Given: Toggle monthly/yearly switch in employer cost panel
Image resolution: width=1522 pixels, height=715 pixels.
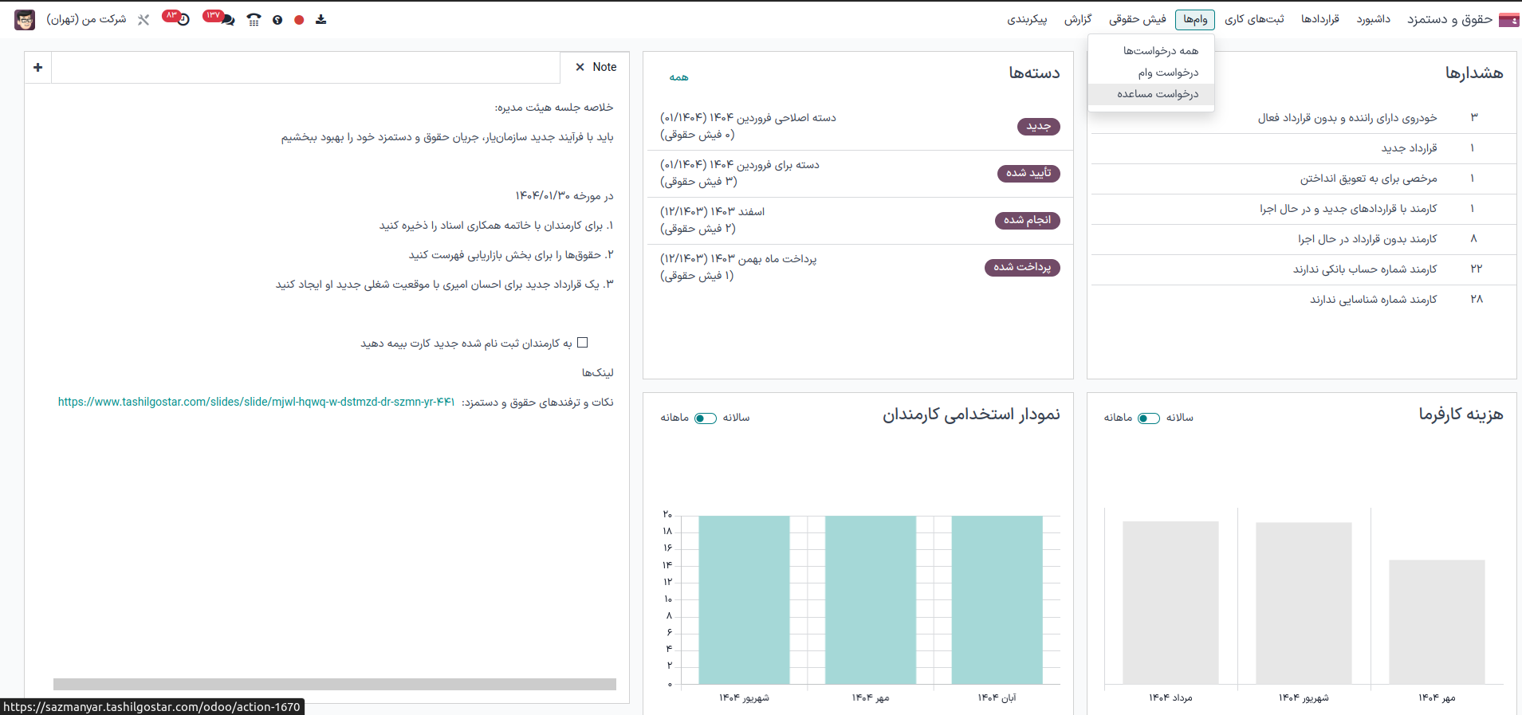Looking at the screenshot, I should click(1149, 418).
